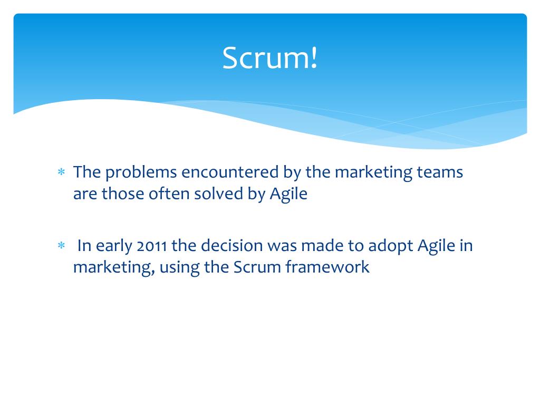
Task: Click the word "encountered" in first bullet
Action: (230, 172)
